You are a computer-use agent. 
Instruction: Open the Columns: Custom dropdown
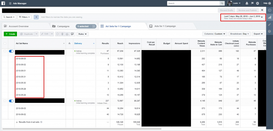point(215,34)
